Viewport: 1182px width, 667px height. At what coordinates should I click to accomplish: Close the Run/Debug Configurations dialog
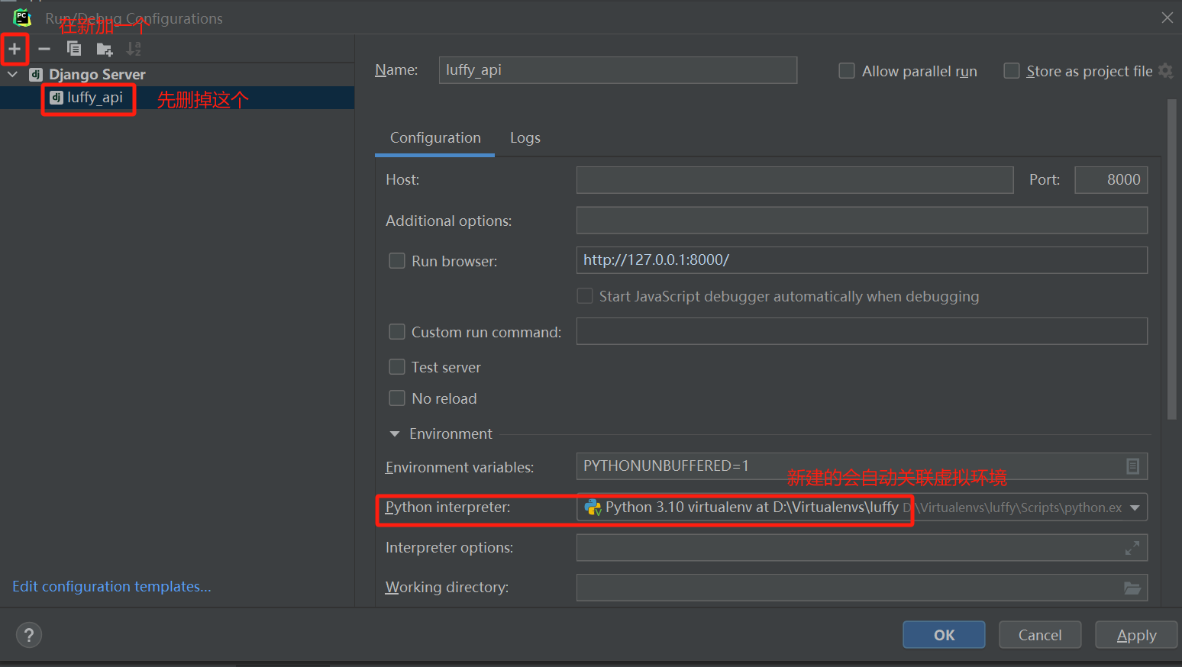(x=1167, y=18)
